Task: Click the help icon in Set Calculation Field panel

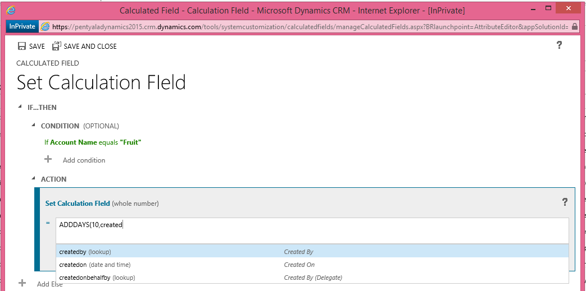Action: point(565,202)
